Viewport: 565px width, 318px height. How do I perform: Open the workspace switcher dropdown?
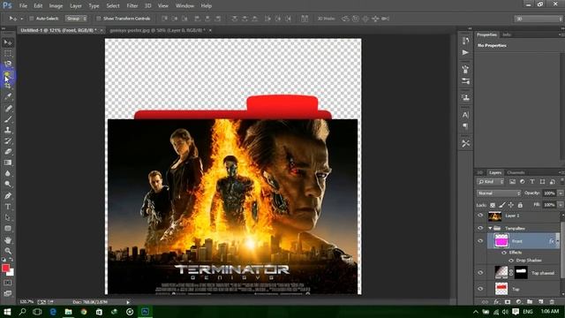(539, 19)
